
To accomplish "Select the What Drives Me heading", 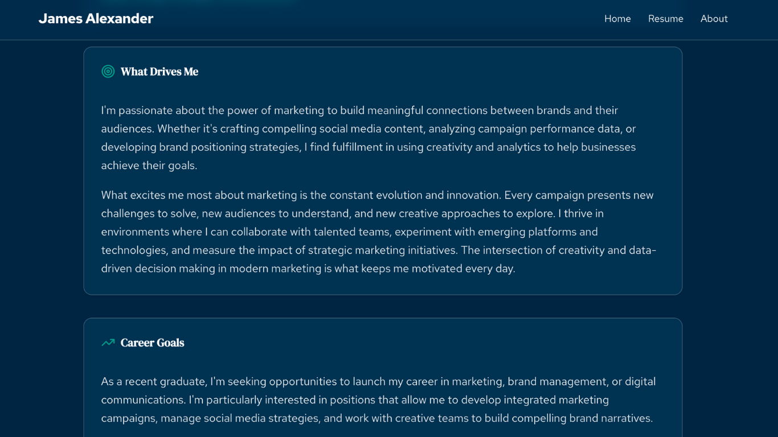I will 159,71.
